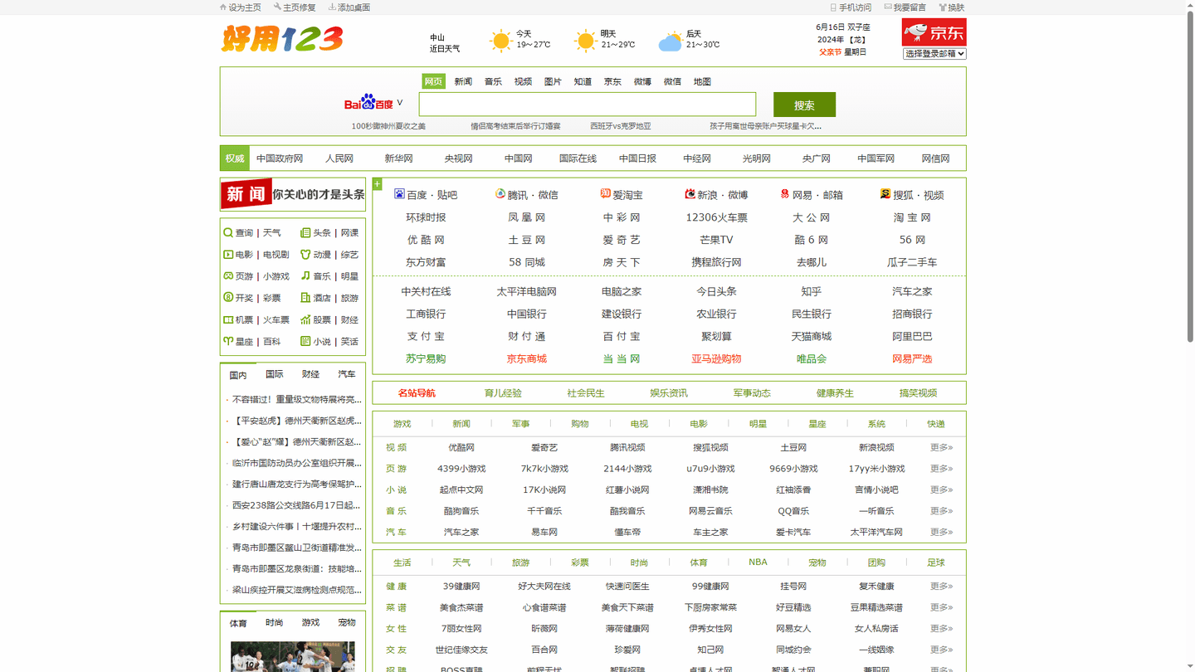
Task: Switch to the 国际 news tab
Action: [275, 374]
